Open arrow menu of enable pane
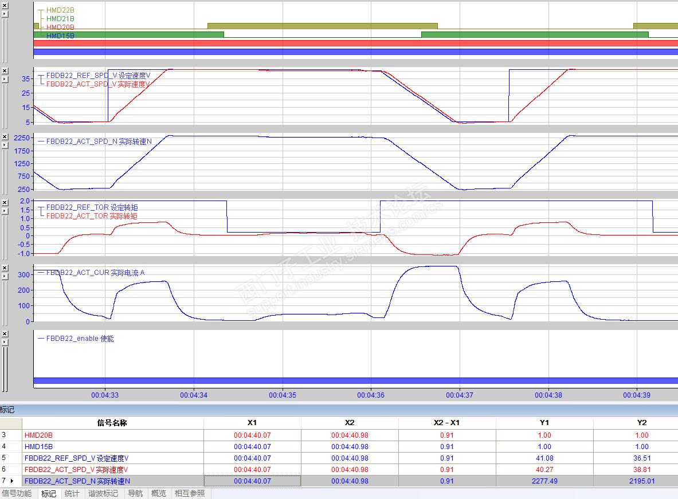This screenshot has height=499, width=678. coord(5,342)
